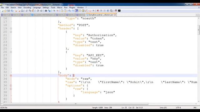The height and width of the screenshot is (112, 200).
Task: Toggle the file Monitoring eye icon
Action: [x=93, y=11]
